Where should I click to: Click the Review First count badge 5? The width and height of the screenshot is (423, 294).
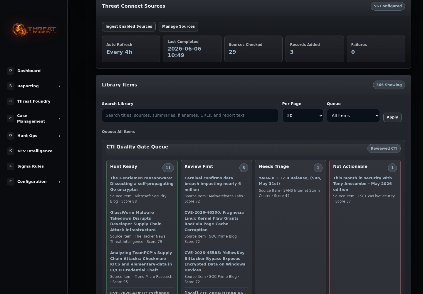click(244, 168)
